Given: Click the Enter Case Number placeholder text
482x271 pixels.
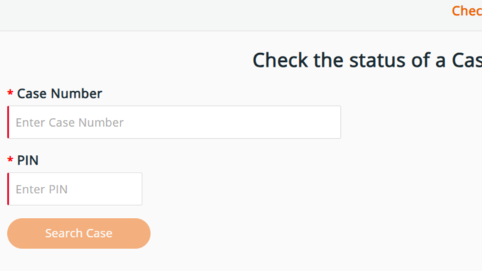Looking at the screenshot, I should point(69,122).
